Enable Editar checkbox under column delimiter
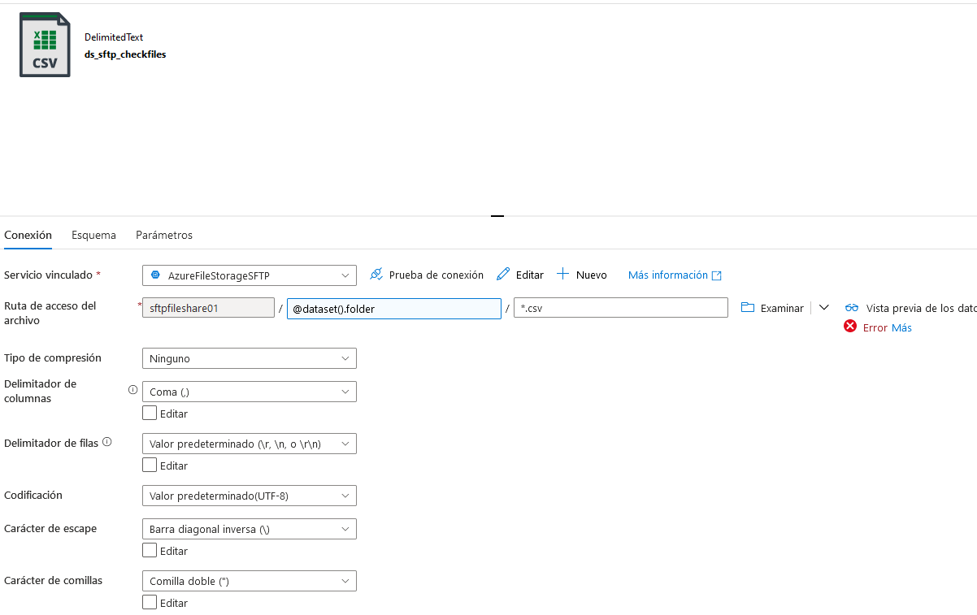The width and height of the screenshot is (977, 615). (x=150, y=413)
